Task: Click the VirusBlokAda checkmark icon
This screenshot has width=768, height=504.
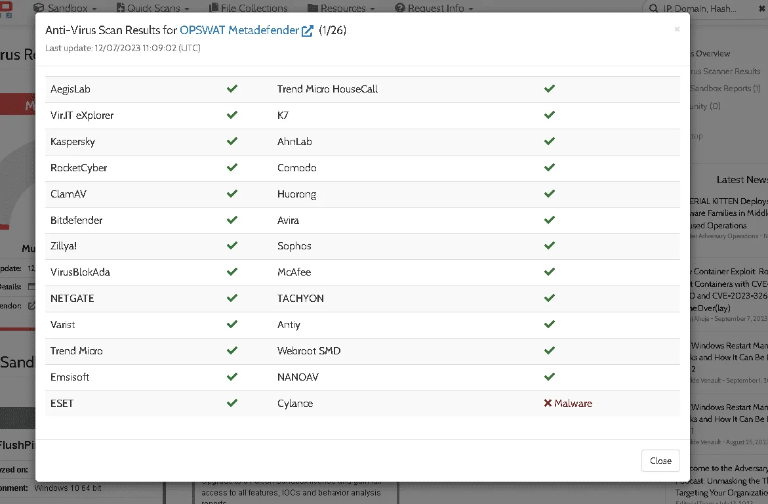Action: coord(232,272)
